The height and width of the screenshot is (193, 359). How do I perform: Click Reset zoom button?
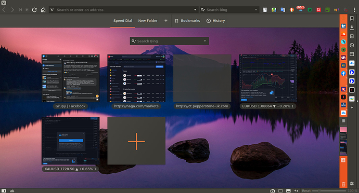(306, 191)
